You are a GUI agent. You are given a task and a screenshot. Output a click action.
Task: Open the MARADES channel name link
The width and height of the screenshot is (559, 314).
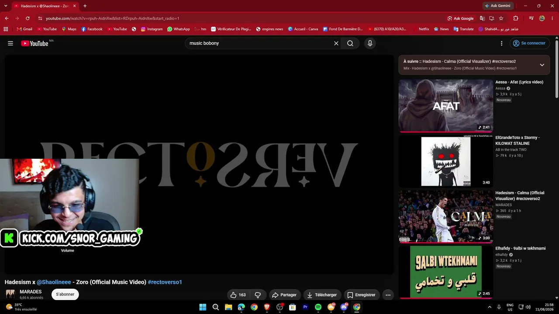(x=31, y=292)
